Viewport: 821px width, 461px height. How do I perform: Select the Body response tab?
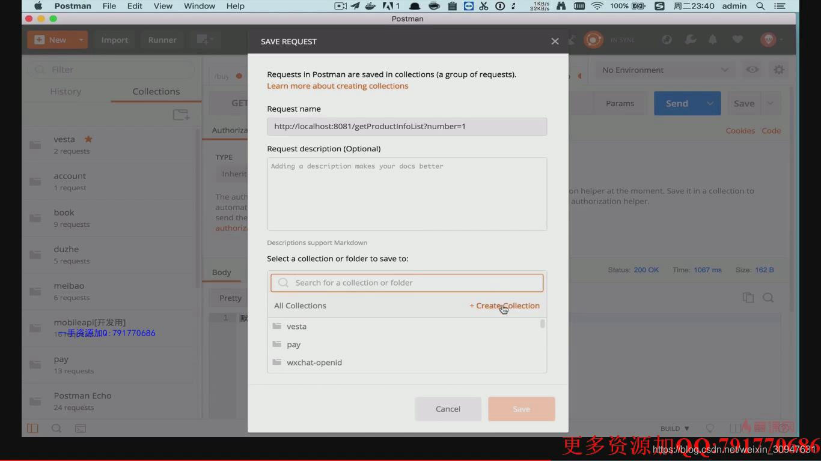click(x=221, y=272)
